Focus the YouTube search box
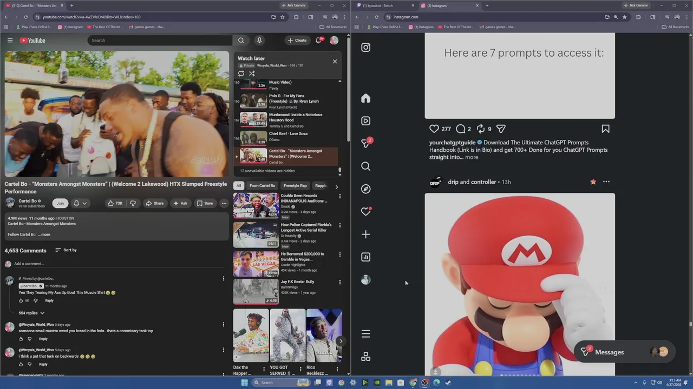Screen dimensions: 693x389 [x=160, y=41]
